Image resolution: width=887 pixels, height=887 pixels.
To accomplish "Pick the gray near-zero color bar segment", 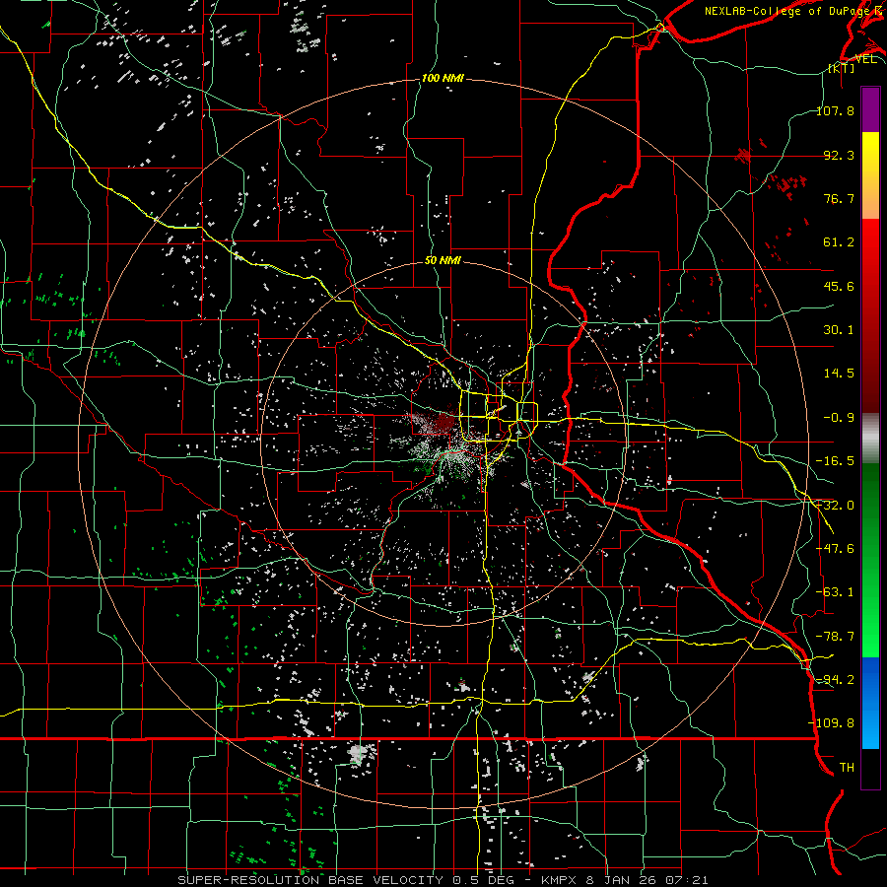I will (870, 439).
